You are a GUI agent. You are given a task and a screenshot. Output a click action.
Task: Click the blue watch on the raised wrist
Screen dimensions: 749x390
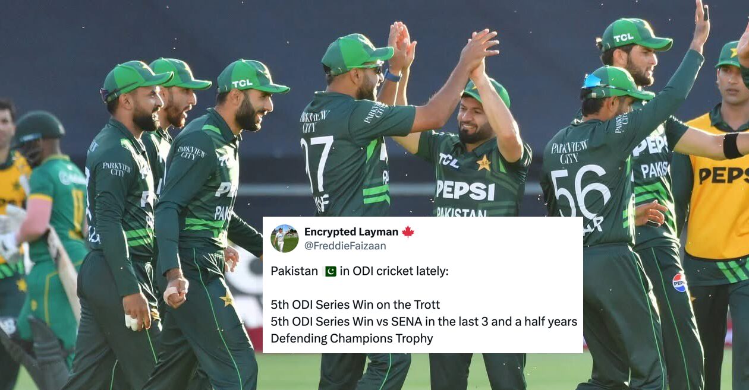[392, 75]
